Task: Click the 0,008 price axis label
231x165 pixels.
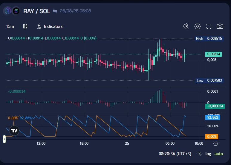Action: [x=212, y=60]
